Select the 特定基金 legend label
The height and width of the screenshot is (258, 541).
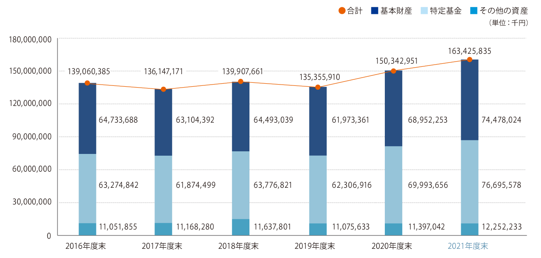click(x=446, y=11)
